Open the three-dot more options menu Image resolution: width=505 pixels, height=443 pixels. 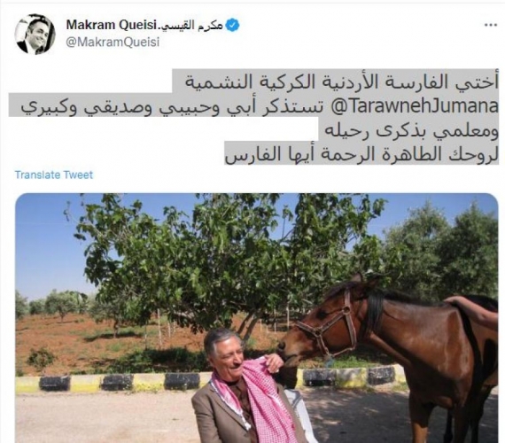[x=491, y=25]
